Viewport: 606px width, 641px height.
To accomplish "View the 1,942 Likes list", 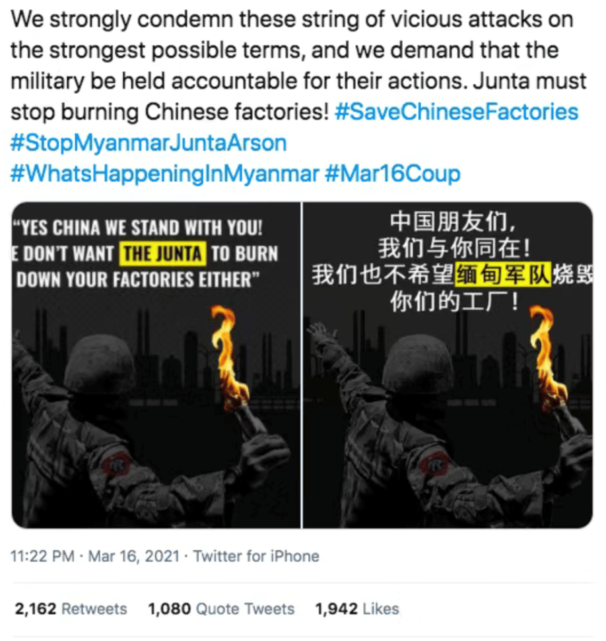I will click(x=357, y=609).
